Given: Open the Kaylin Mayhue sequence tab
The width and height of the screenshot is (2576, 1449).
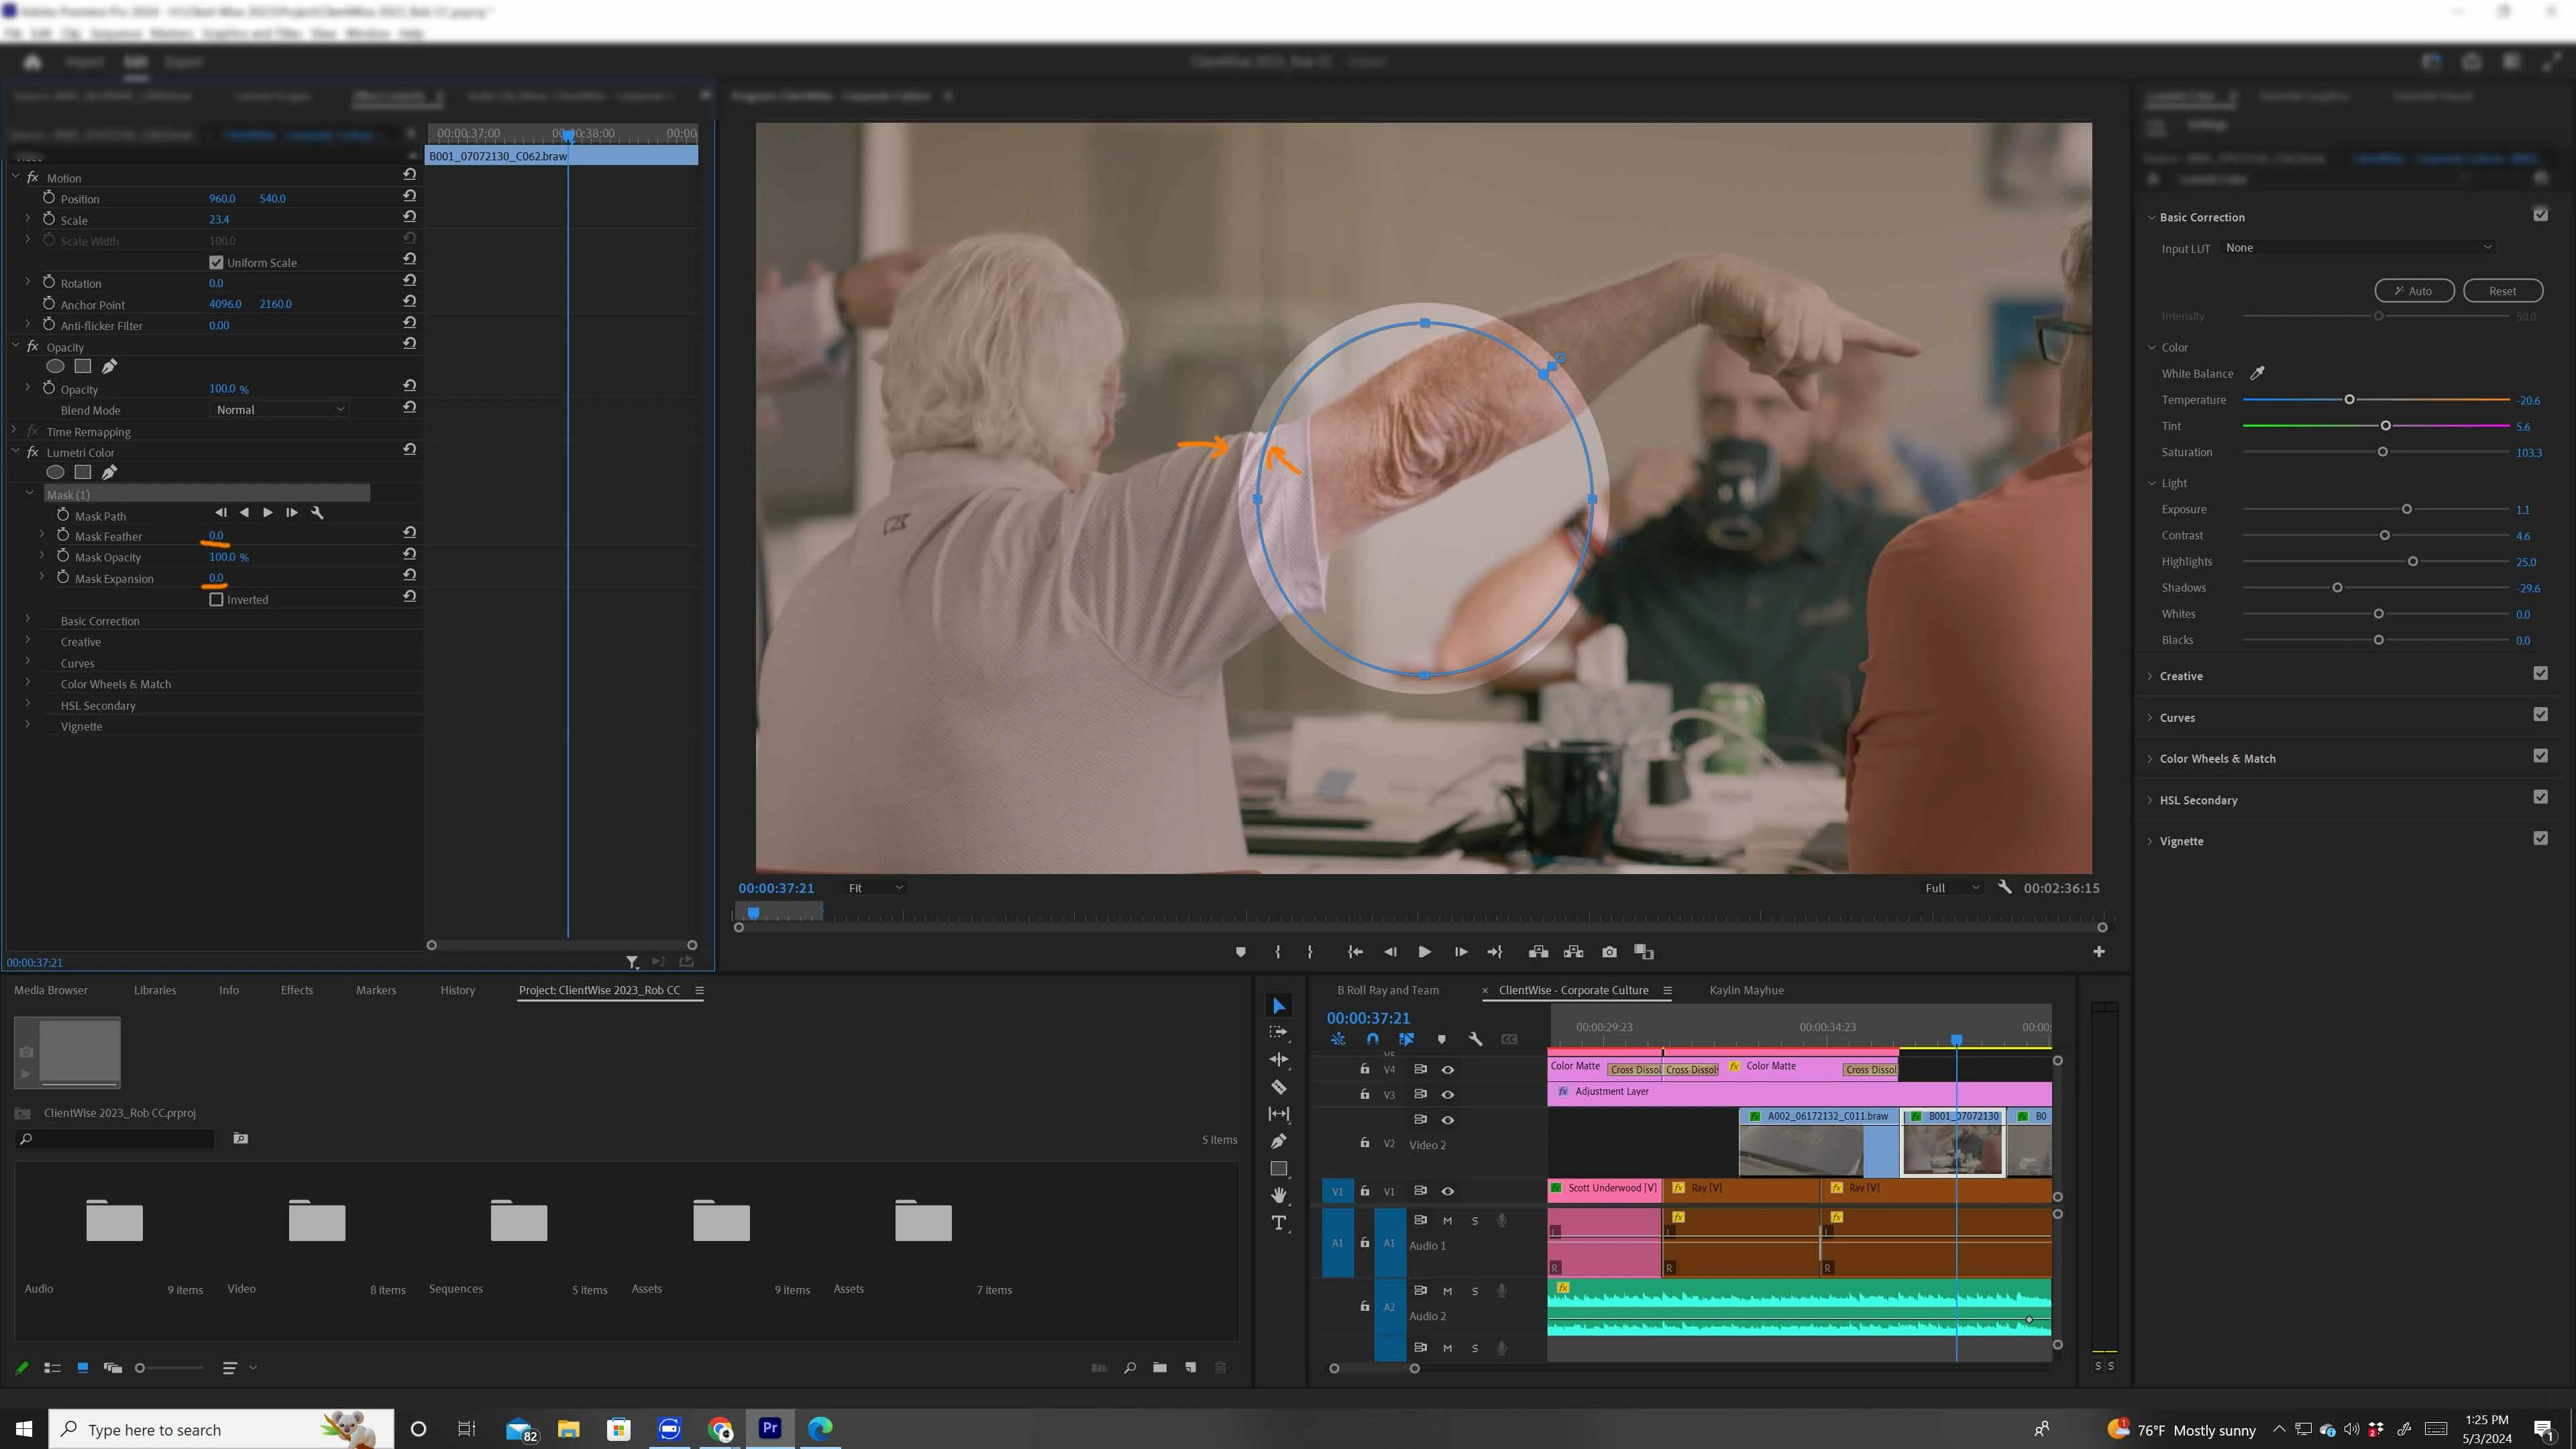Looking at the screenshot, I should pyautogui.click(x=1746, y=990).
